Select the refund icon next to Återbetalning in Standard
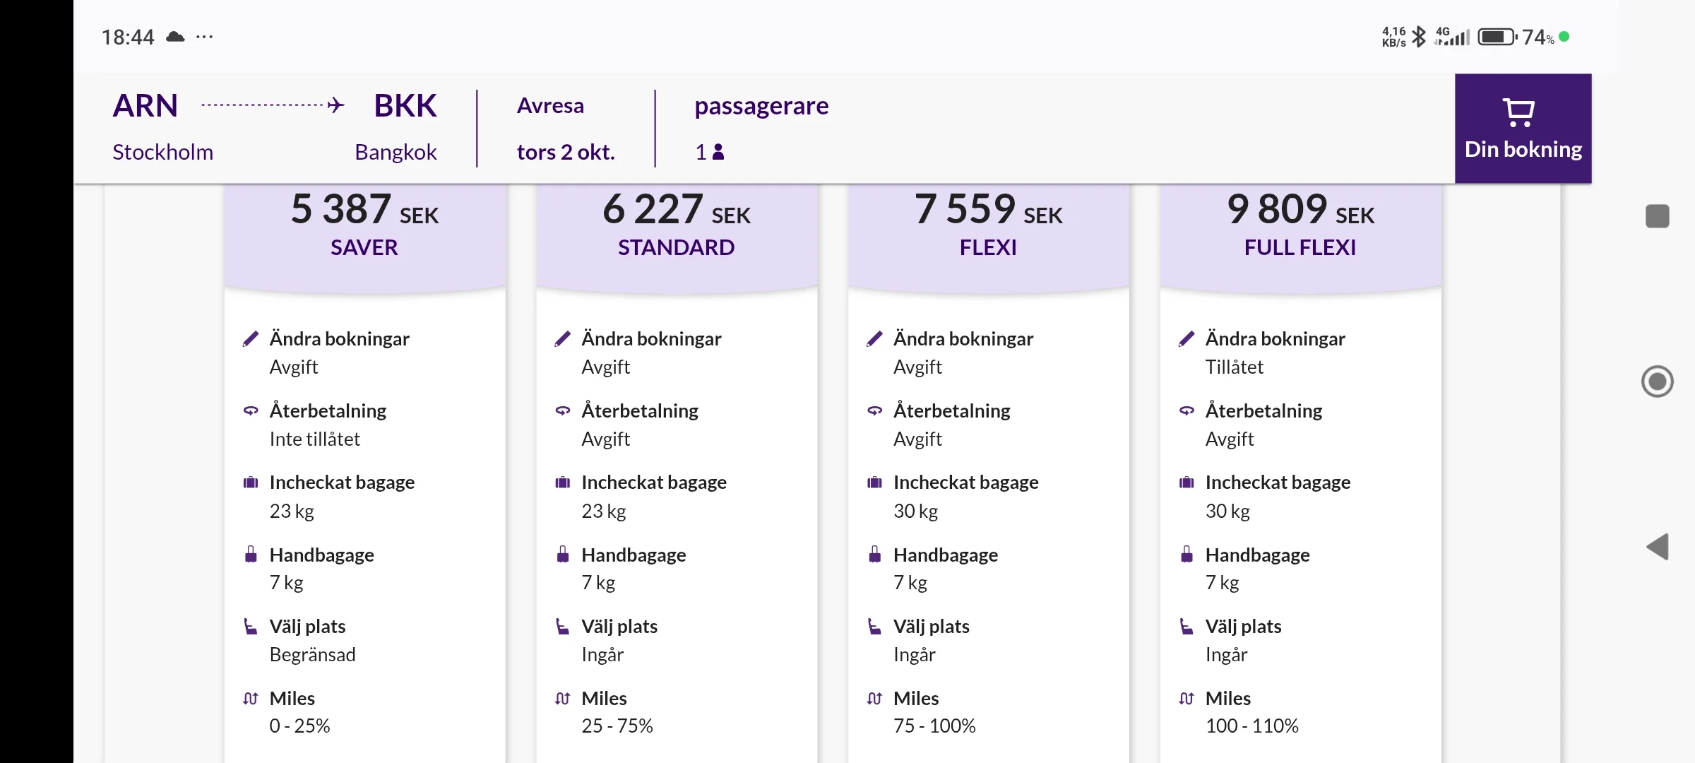The image size is (1695, 763). 561,410
